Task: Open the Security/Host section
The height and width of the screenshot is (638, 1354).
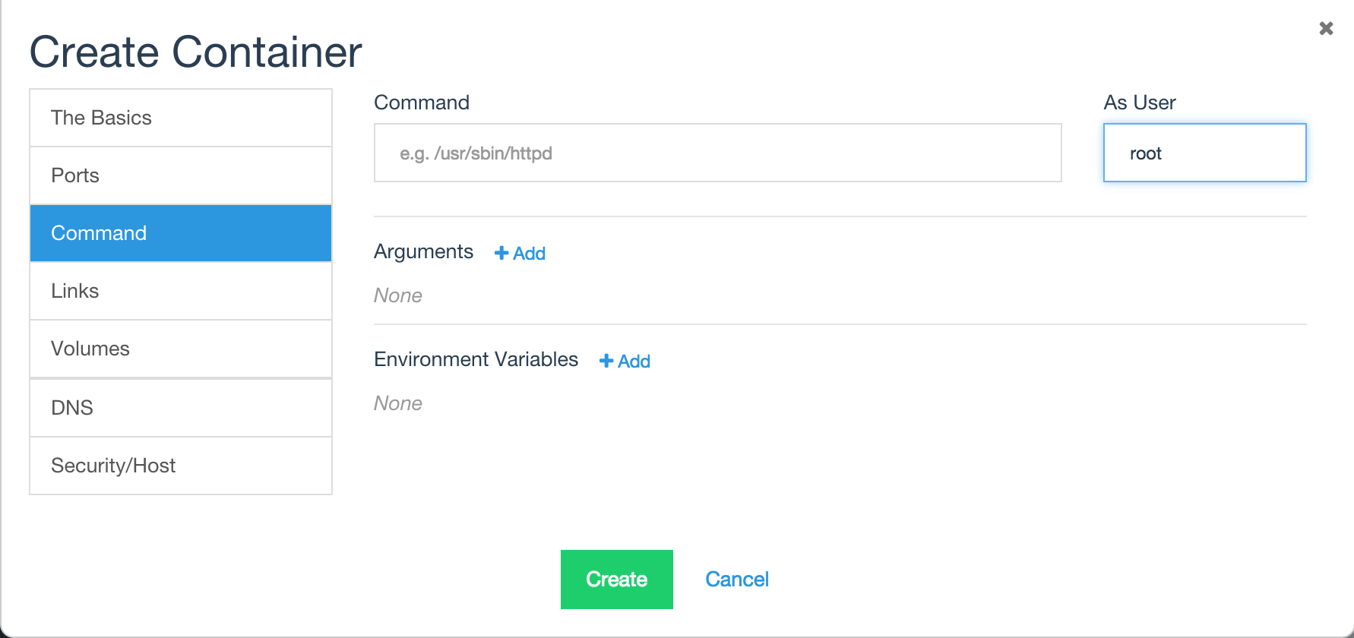Action: [181, 466]
